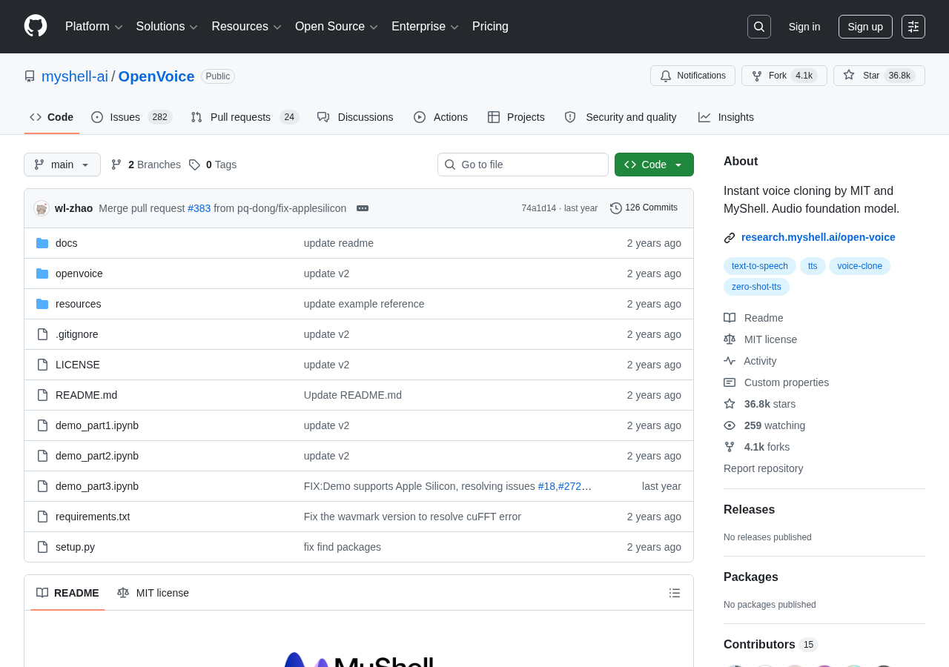Click the repository icon beside myshell-ai

coord(30,76)
